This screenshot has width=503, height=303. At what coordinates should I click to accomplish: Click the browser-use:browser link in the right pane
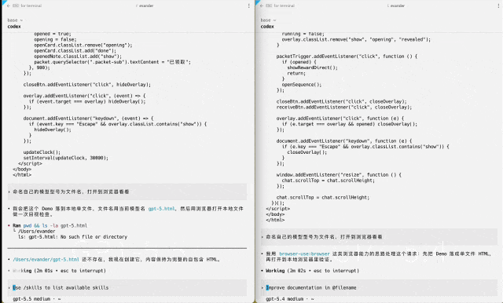(304, 254)
